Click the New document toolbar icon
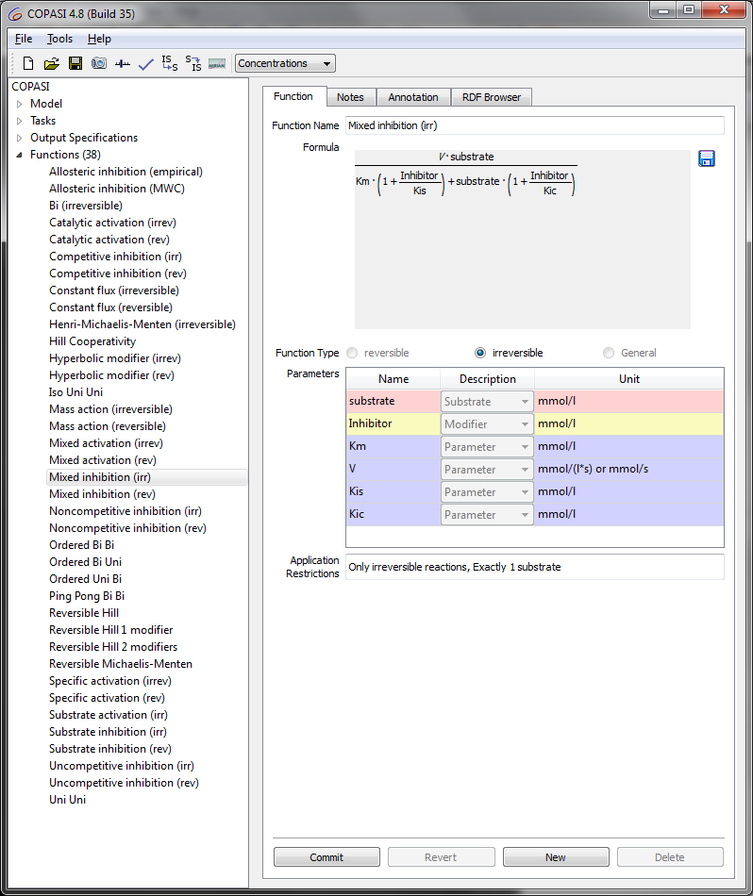 28,64
